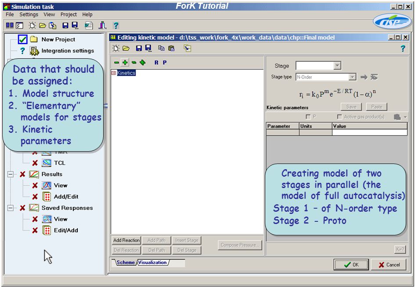Select Edit/Add under Saved Responses
The height and width of the screenshot is (288, 415).
pos(66,231)
